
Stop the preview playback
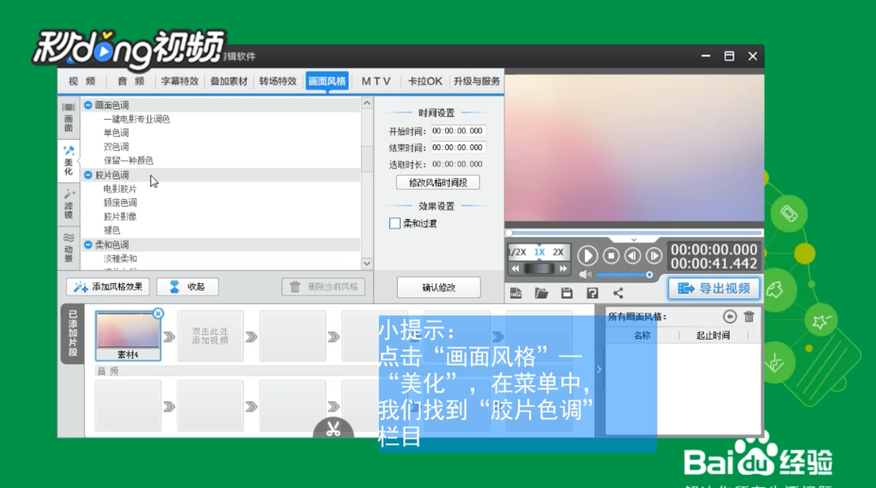[611, 256]
